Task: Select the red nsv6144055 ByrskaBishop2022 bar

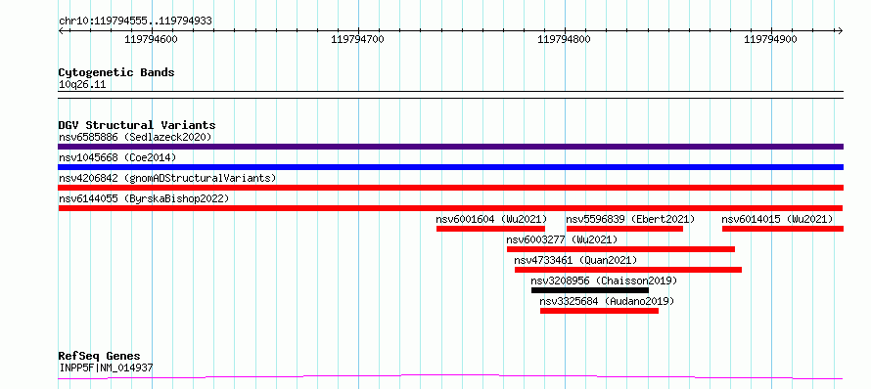Action: pos(450,208)
